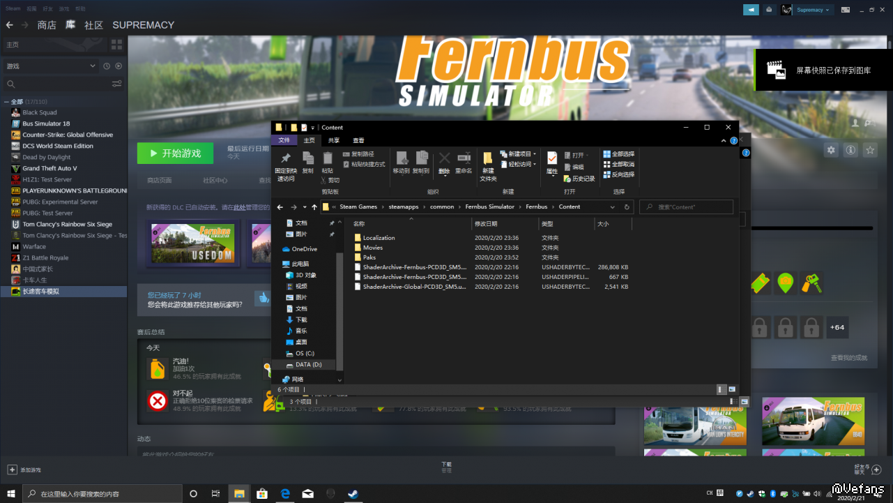
Task: Open Microsoft Edge from taskbar
Action: 285,494
